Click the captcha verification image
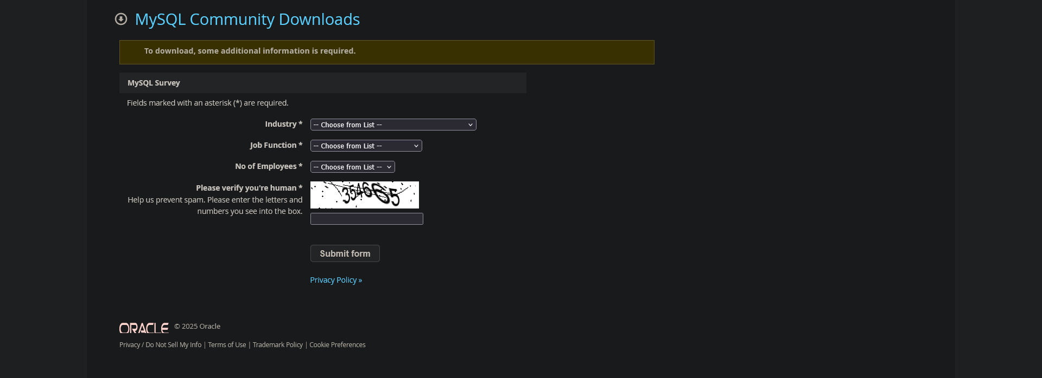The width and height of the screenshot is (1042, 378). 365,195
